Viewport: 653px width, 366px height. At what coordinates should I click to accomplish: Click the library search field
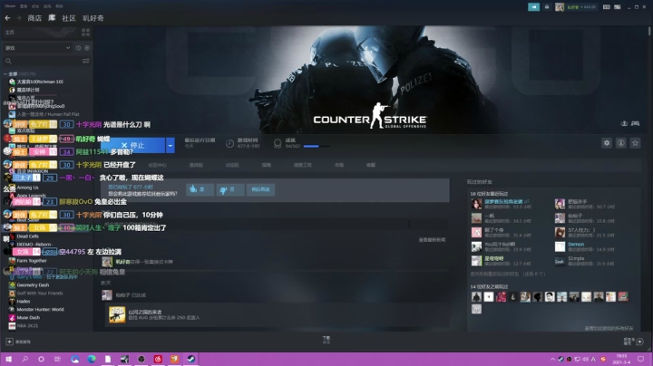click(x=42, y=61)
